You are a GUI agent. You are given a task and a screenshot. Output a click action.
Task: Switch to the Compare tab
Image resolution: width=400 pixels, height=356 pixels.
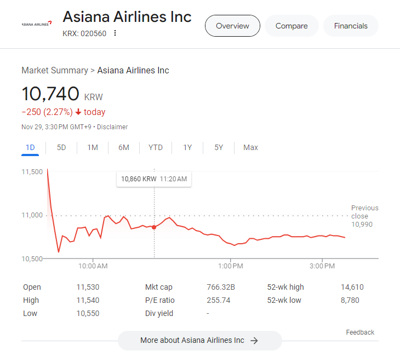pos(292,26)
